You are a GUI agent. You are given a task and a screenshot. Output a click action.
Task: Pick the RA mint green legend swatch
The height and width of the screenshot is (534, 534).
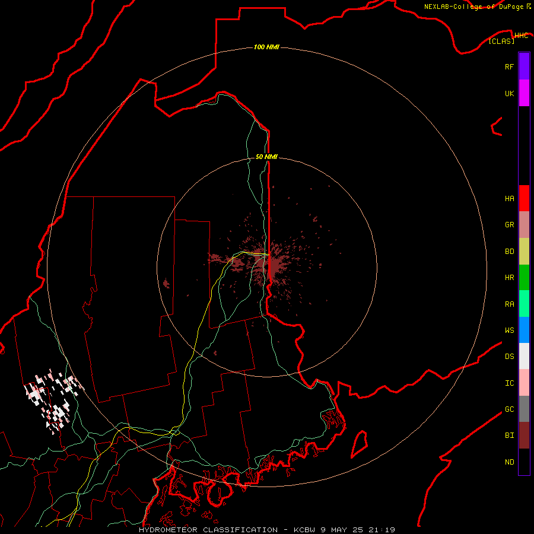524,304
